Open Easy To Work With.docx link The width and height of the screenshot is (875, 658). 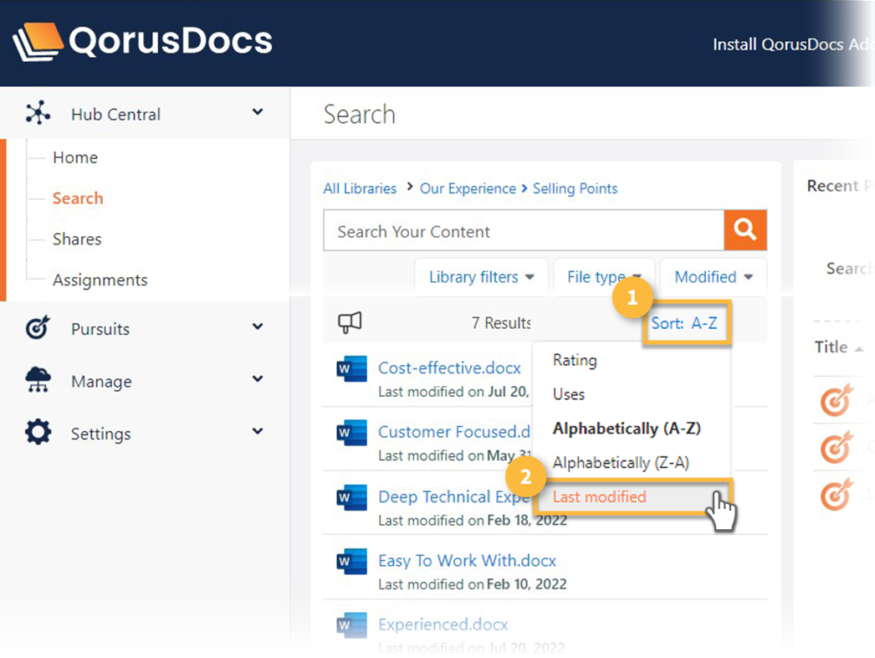click(x=467, y=560)
